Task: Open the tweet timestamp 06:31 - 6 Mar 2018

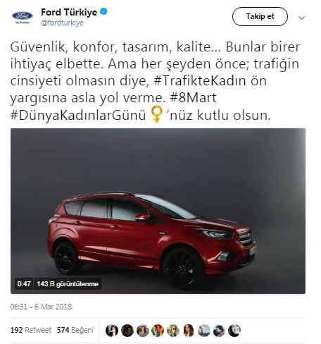Action: pyautogui.click(x=41, y=307)
